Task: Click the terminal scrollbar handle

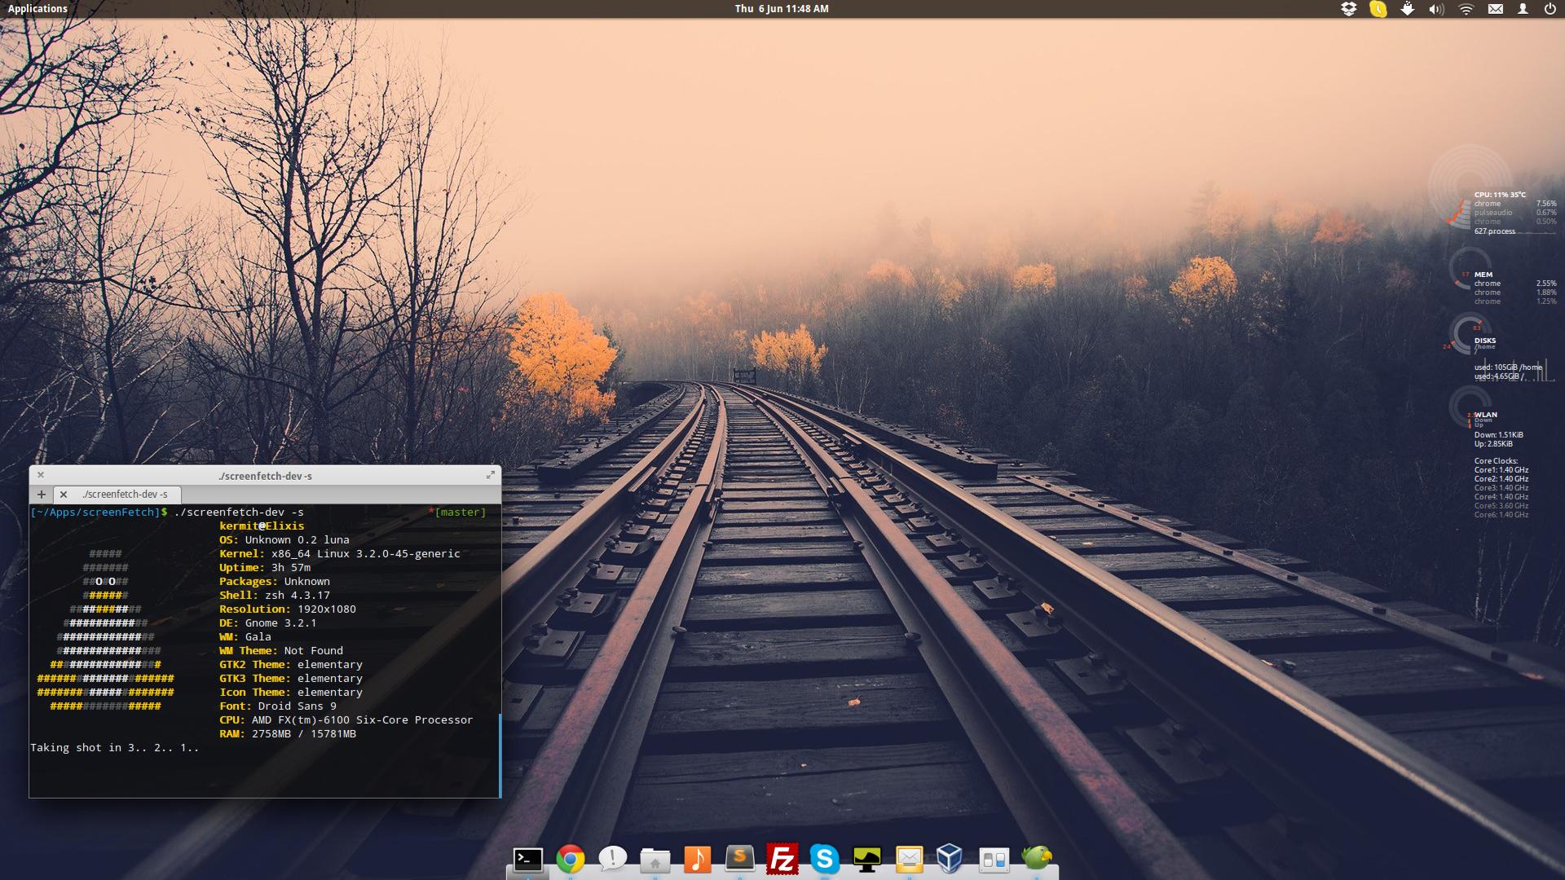Action: pos(500,754)
